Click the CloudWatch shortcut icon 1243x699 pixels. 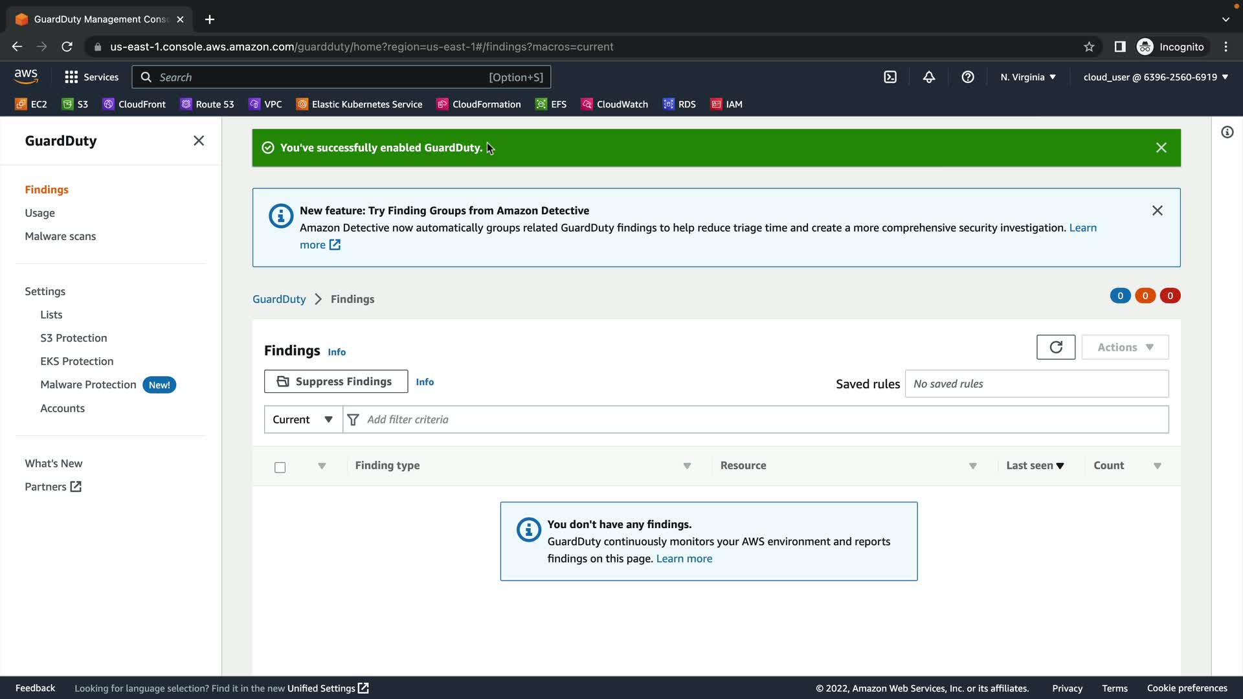[587, 104]
